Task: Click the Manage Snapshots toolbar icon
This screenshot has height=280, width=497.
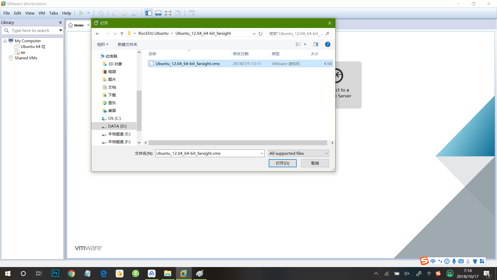Action: (x=135, y=13)
